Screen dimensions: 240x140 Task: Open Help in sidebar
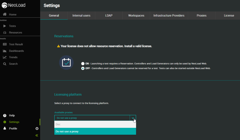click(x=12, y=116)
